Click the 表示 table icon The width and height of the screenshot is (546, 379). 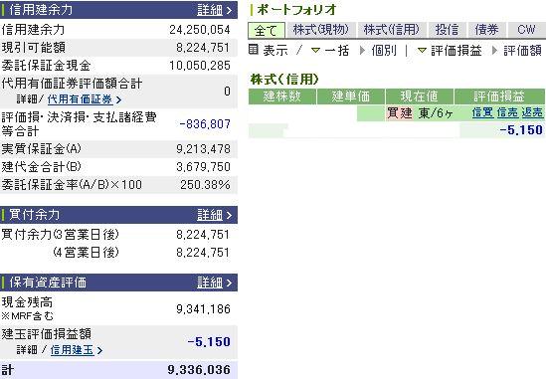pyautogui.click(x=254, y=50)
